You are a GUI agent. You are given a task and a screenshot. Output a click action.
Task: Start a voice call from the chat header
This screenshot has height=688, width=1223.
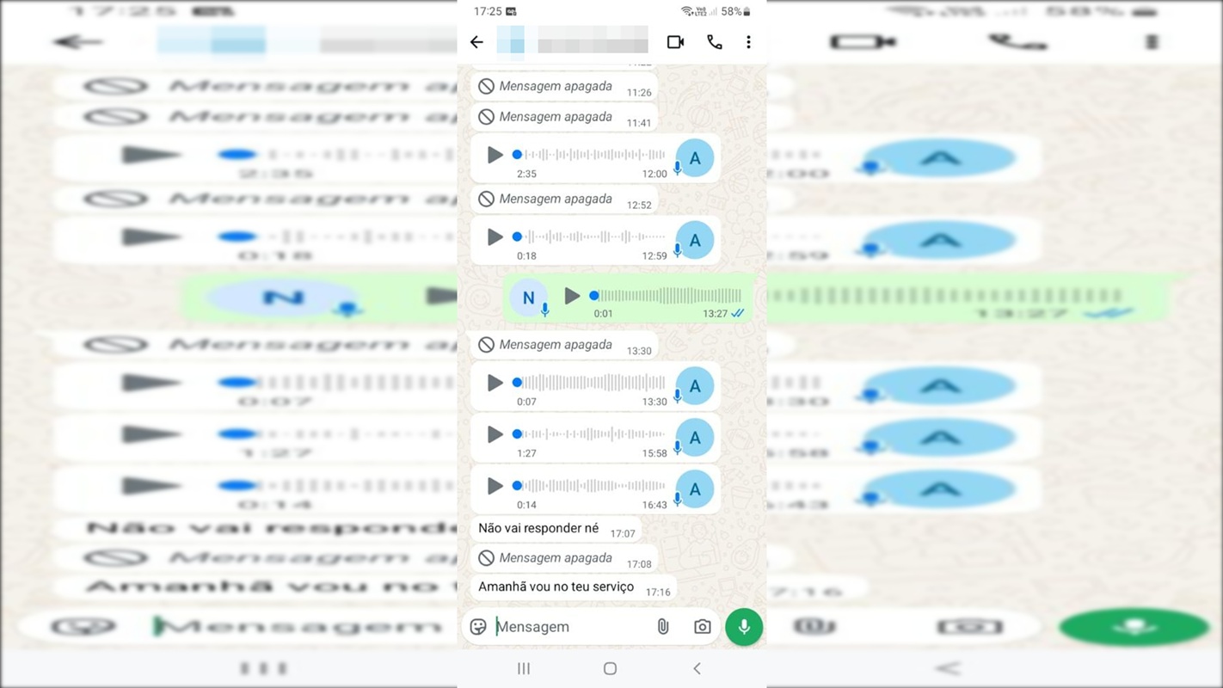click(x=715, y=41)
